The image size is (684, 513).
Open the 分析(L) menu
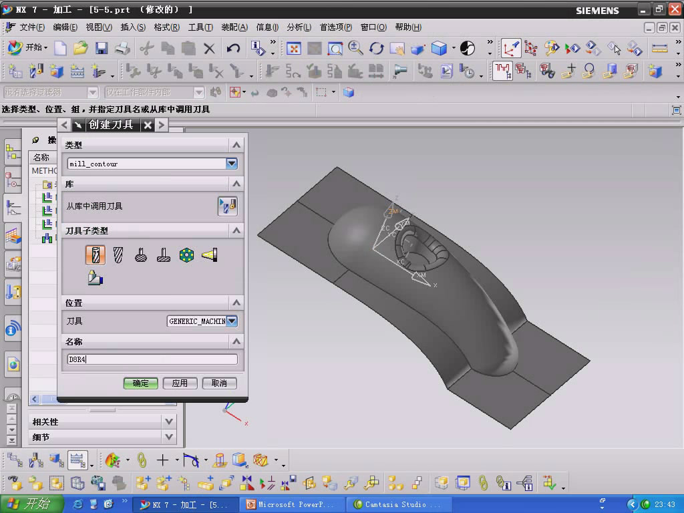click(x=299, y=27)
